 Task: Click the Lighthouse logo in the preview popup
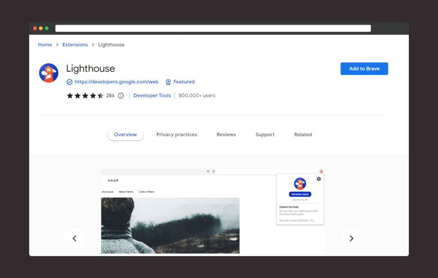pos(300,183)
